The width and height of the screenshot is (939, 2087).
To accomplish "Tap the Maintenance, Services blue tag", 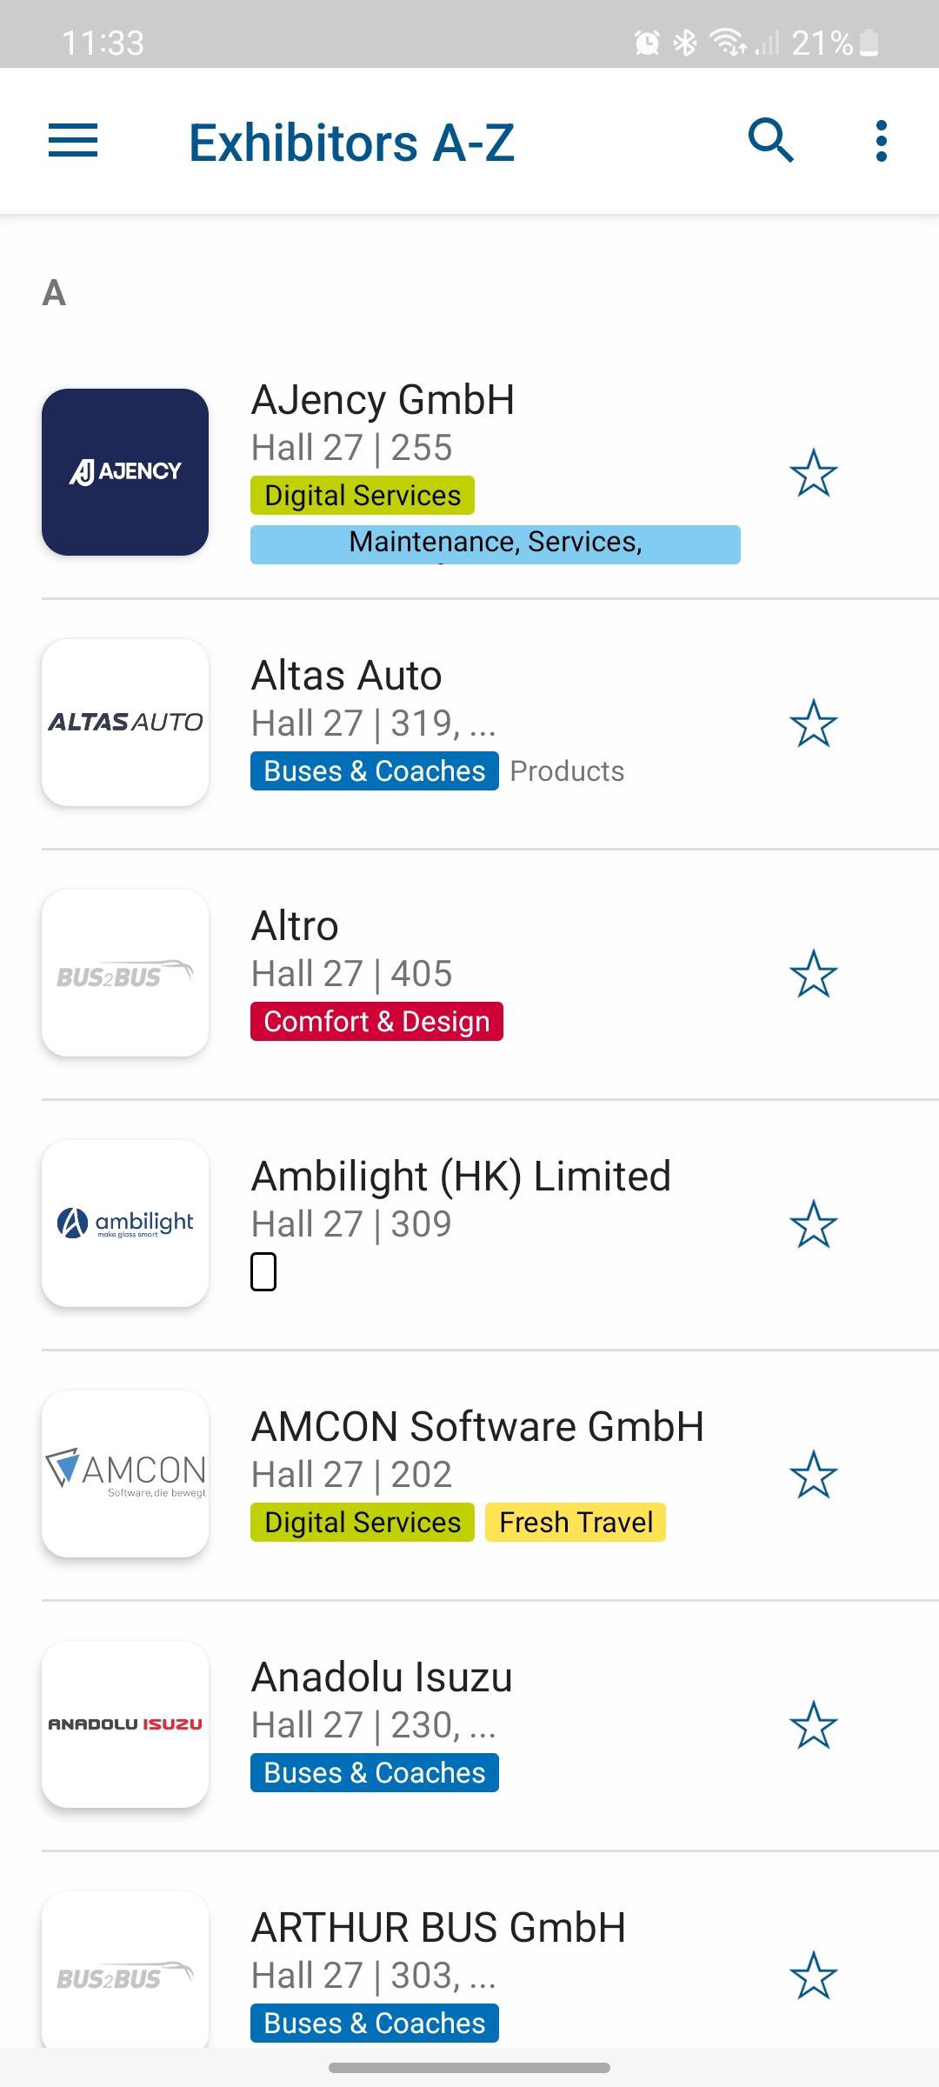I will pyautogui.click(x=495, y=544).
